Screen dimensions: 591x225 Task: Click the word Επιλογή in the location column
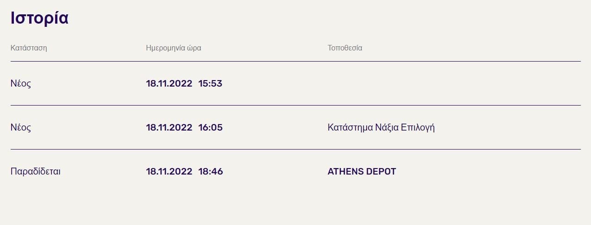point(419,128)
